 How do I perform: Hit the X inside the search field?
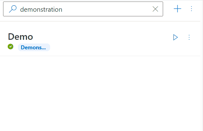tap(155, 9)
